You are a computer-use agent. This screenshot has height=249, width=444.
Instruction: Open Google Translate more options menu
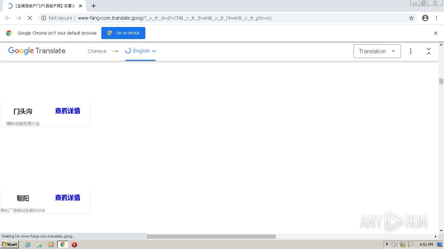411,51
